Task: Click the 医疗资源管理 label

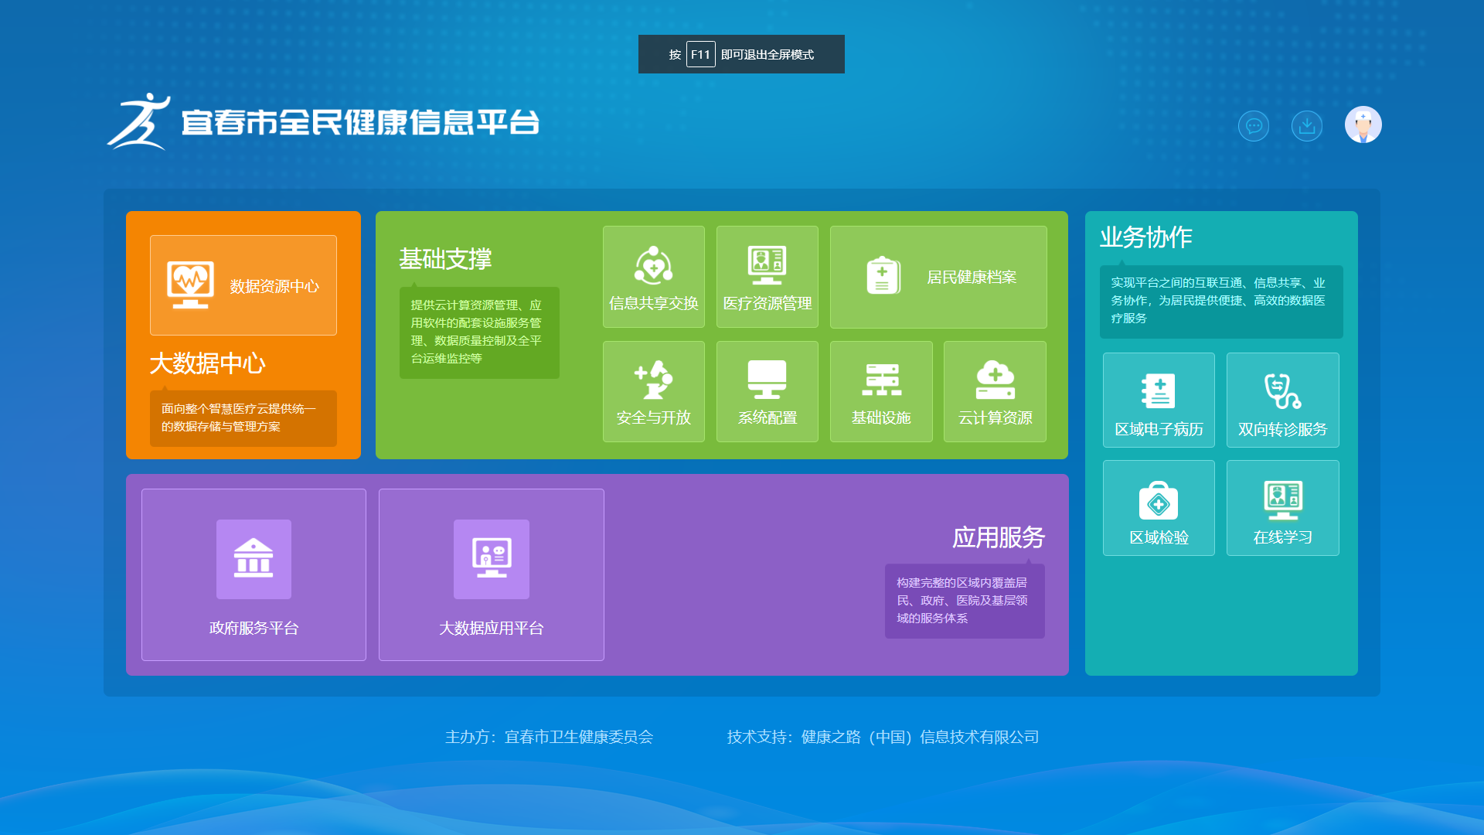Action: tap(768, 304)
